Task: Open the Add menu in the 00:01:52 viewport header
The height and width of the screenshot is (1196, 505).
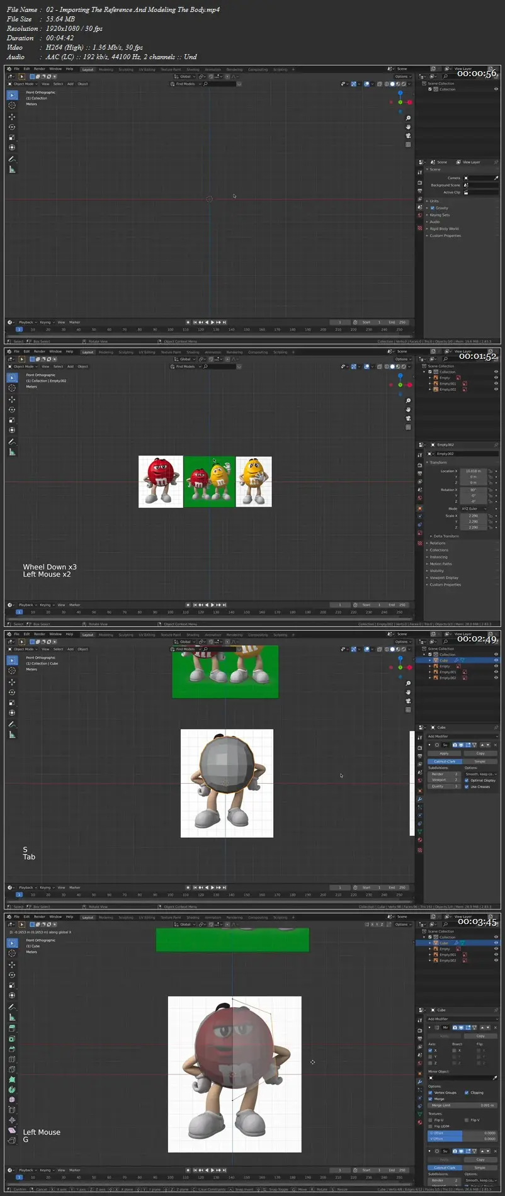Action: 71,366
